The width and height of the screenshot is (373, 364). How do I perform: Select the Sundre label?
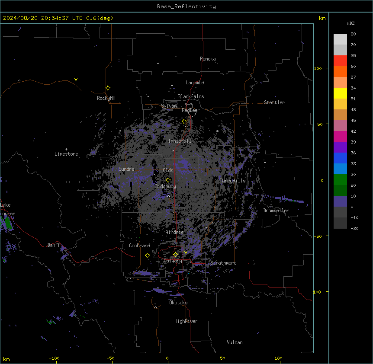[x=126, y=169]
